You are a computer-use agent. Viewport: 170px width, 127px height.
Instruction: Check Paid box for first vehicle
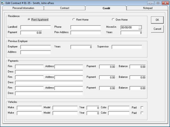[x=142, y=107]
